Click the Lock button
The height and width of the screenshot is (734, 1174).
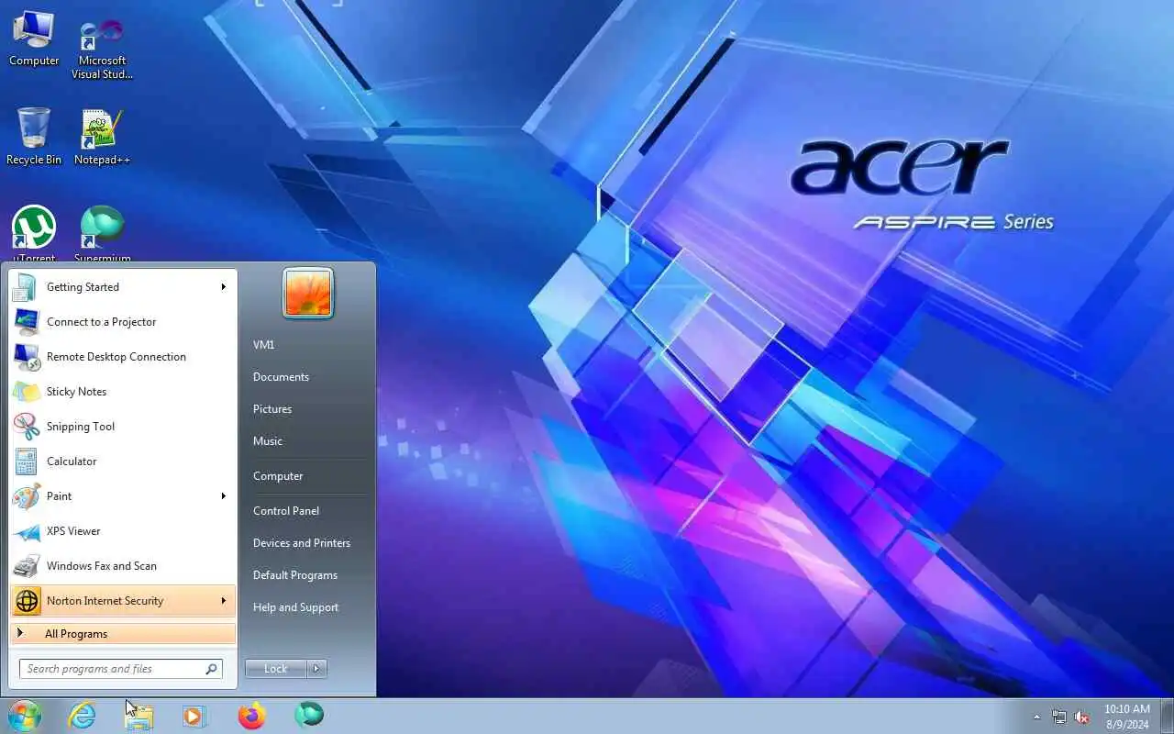click(276, 669)
